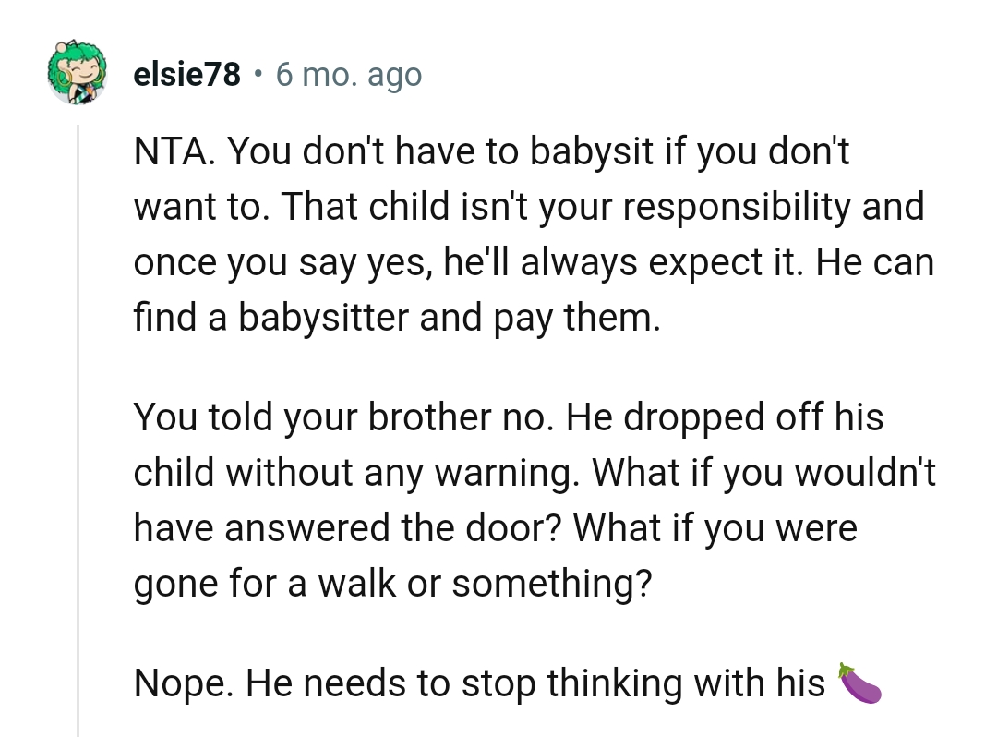The height and width of the screenshot is (737, 997).
Task: Click "have answered the door?" text
Action: tap(348, 528)
